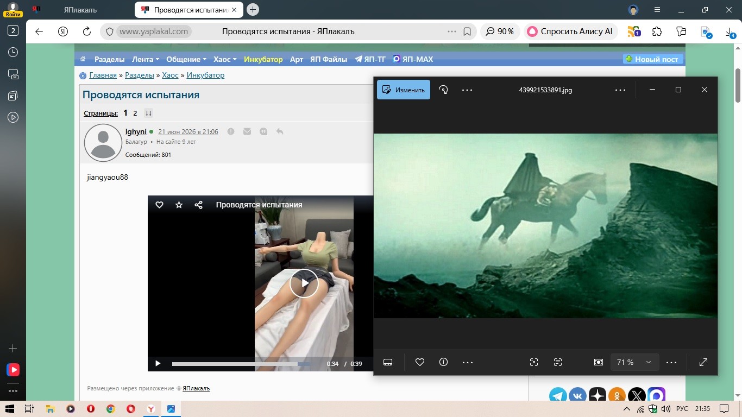Switch РУС keyboard language
The height and width of the screenshot is (417, 742).
tap(682, 409)
